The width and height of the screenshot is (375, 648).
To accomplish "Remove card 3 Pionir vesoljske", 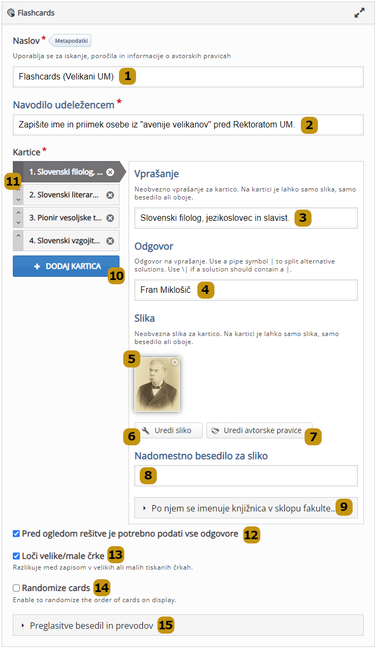I will pyautogui.click(x=110, y=218).
